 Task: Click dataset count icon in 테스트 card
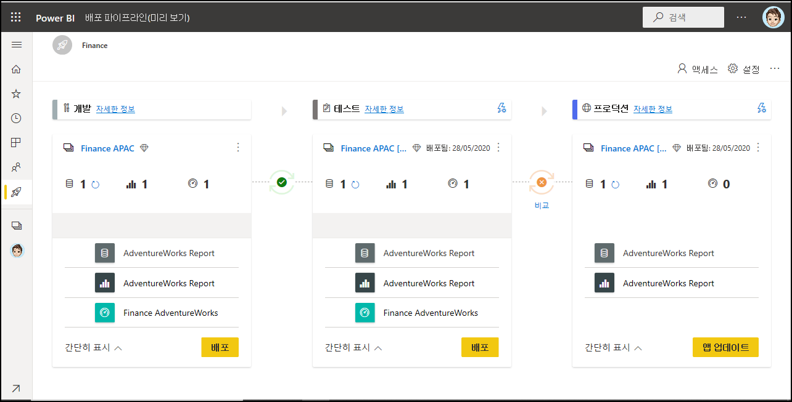click(x=329, y=183)
